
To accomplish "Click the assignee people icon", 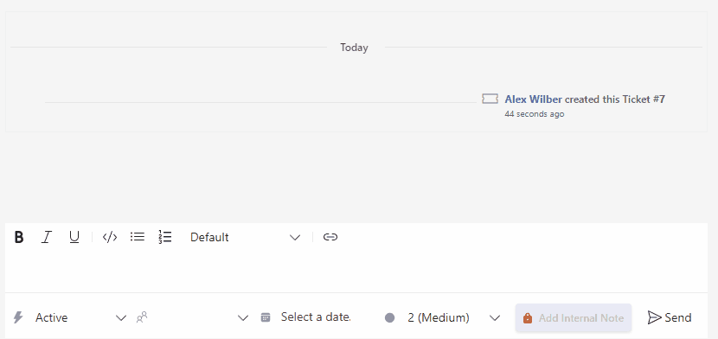I will click(142, 317).
